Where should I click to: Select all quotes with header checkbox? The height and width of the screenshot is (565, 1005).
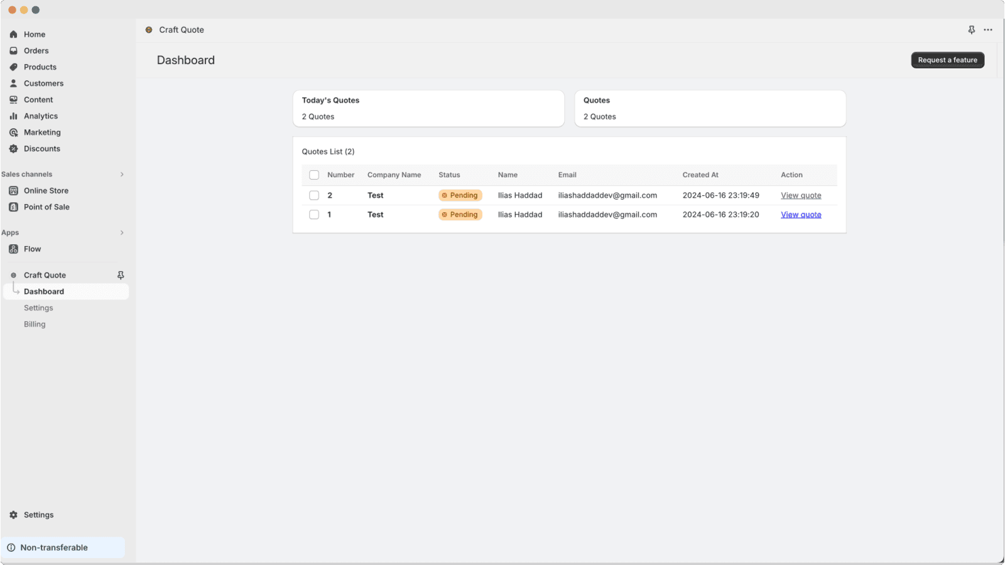coord(314,175)
